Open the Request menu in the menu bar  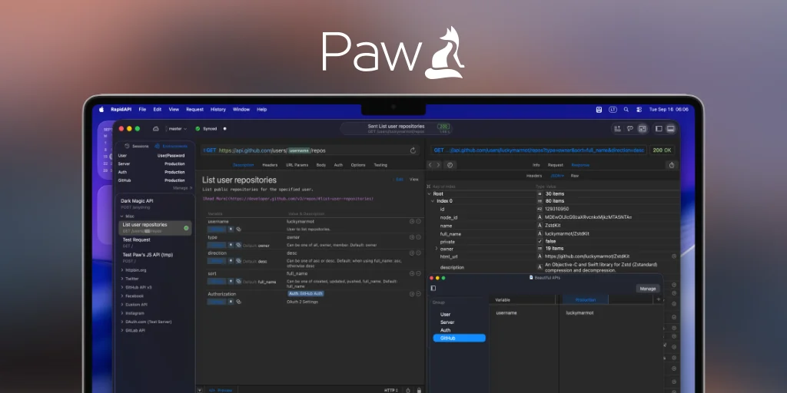point(194,110)
